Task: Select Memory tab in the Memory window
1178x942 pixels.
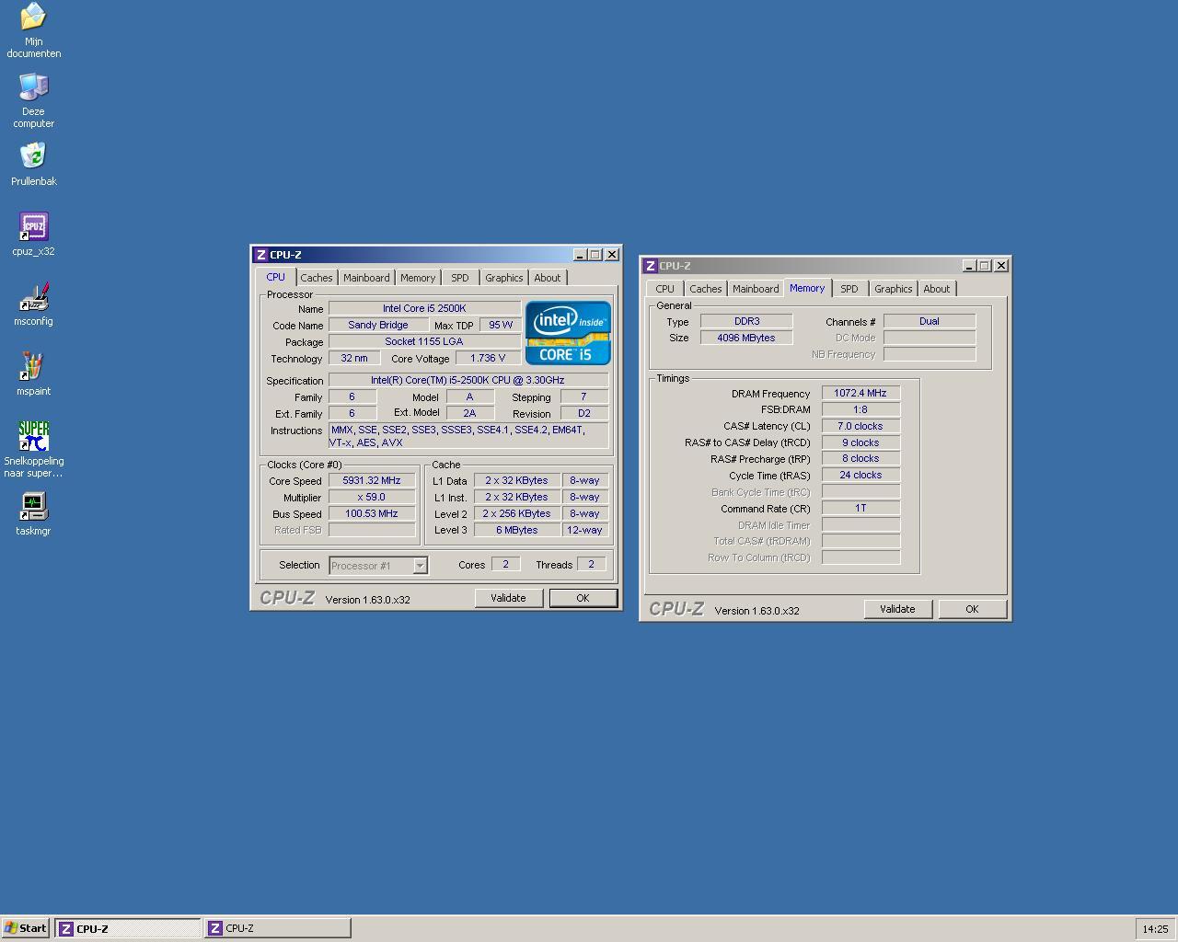Action: [807, 288]
